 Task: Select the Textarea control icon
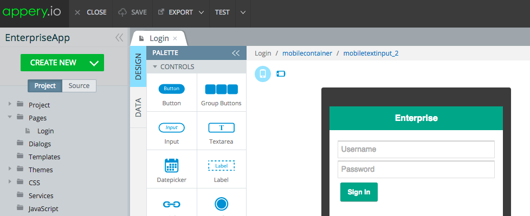click(221, 127)
